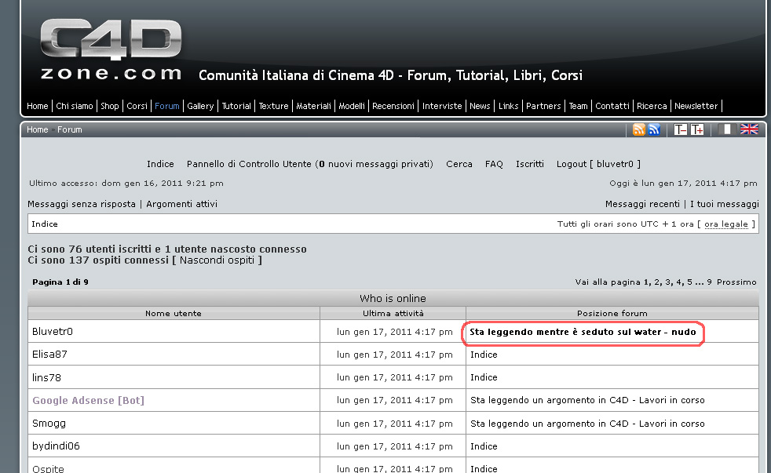
Task: Open user lins78 profile
Action: (x=46, y=378)
